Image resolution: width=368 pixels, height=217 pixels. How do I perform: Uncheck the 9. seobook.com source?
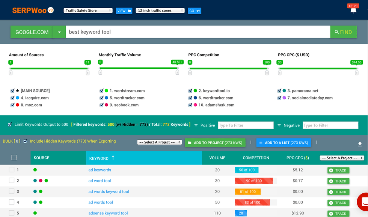[101, 105]
